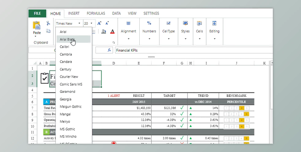Image resolution: width=301 pixels, height=152 pixels.
Task: Open the font size 20 dropdown
Action: tap(92, 23)
